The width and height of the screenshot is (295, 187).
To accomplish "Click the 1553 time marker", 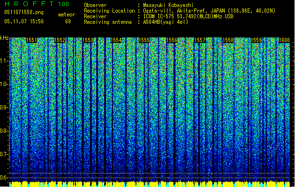I will tap(88, 40).
